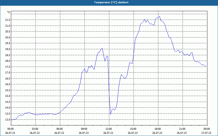
Task: Pick the 13,0 temperature tick label
Action: point(8,119)
